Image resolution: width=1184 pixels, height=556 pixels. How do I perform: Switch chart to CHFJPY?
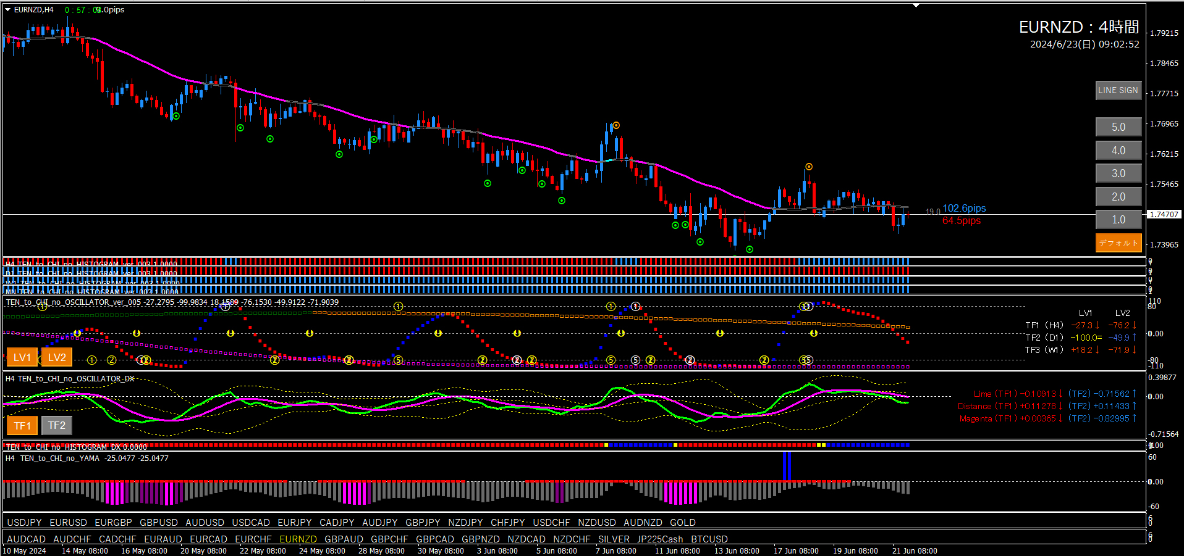[508, 523]
